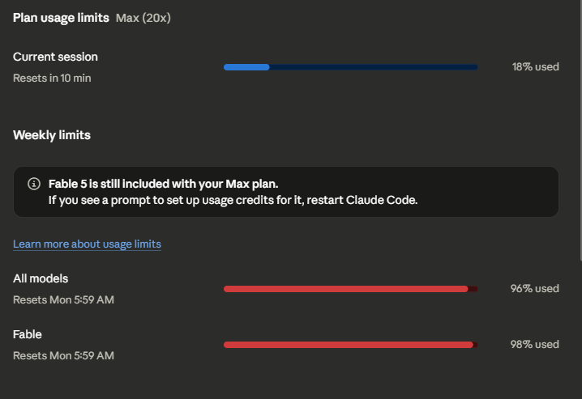Click the '96% used' value

(x=534, y=289)
